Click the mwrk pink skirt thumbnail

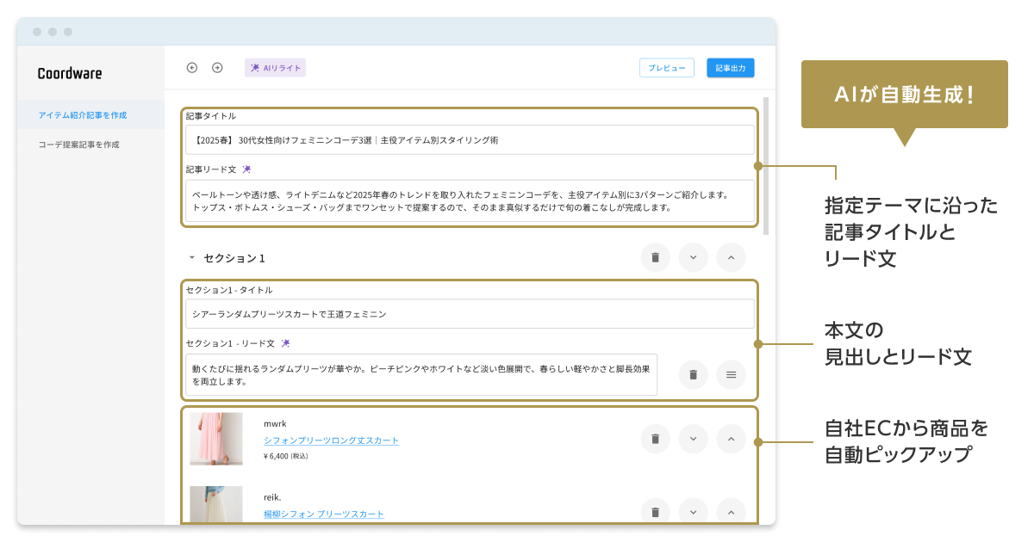pos(216,439)
